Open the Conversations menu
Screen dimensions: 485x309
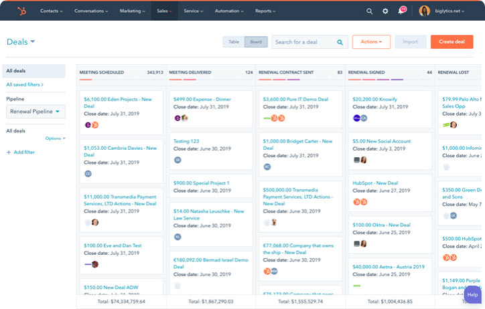pos(91,11)
